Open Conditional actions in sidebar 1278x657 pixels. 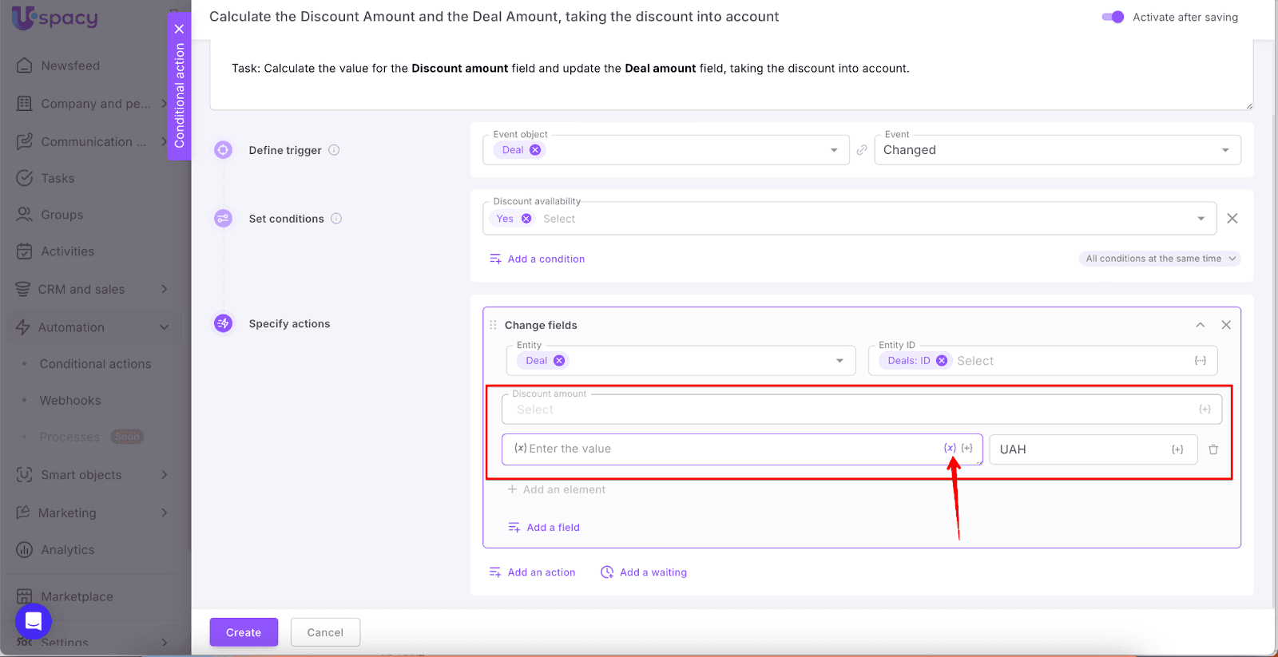click(95, 364)
